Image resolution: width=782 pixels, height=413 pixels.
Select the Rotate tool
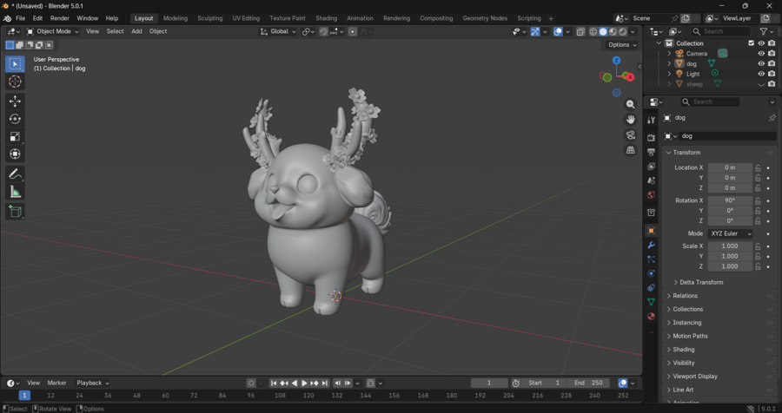coord(15,119)
